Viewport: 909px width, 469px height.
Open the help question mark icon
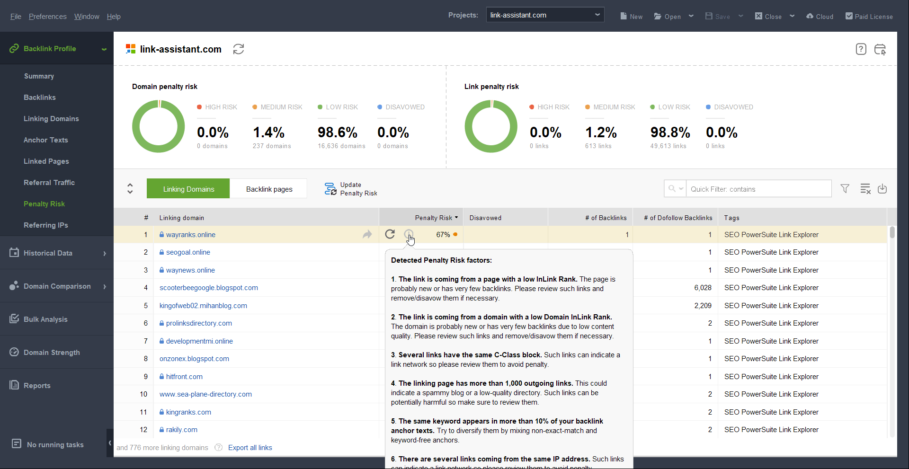point(861,49)
